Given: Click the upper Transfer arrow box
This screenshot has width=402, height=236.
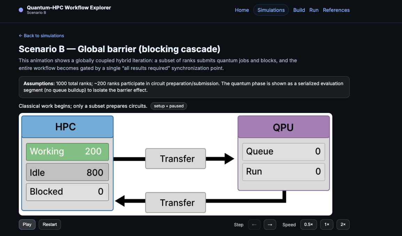Looking at the screenshot, I should click(x=176, y=158).
